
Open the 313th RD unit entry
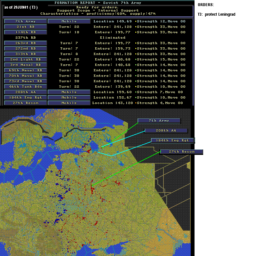coord(26,54)
